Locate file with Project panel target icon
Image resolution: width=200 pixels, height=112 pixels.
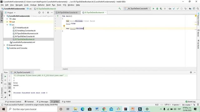39,12
